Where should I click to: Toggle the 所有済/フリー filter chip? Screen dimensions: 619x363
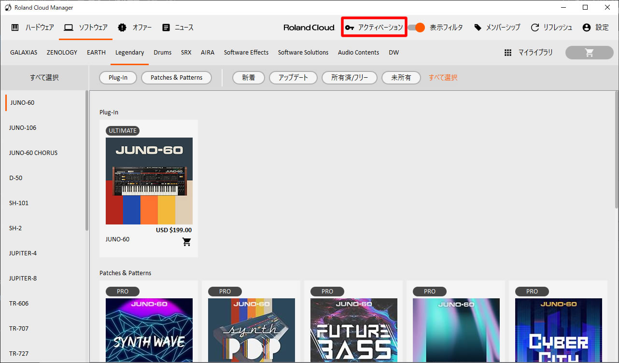[350, 77]
